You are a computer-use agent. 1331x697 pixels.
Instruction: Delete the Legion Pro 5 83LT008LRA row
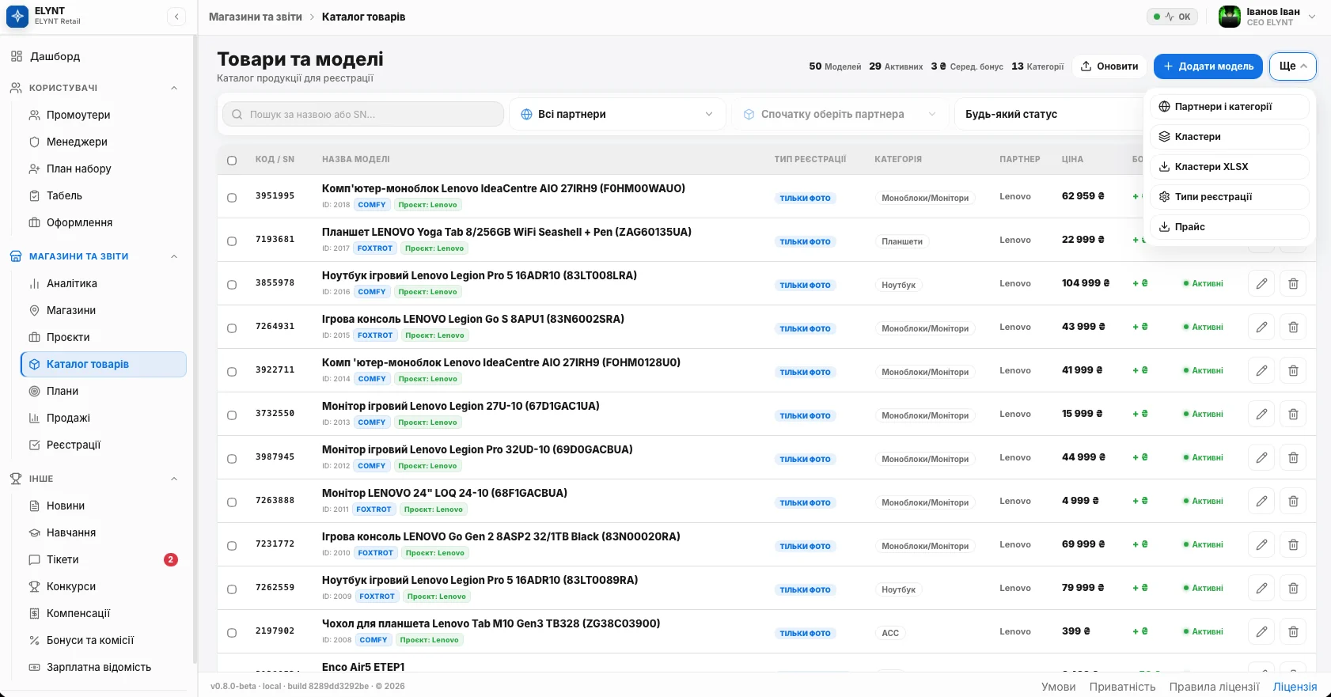click(x=1293, y=283)
